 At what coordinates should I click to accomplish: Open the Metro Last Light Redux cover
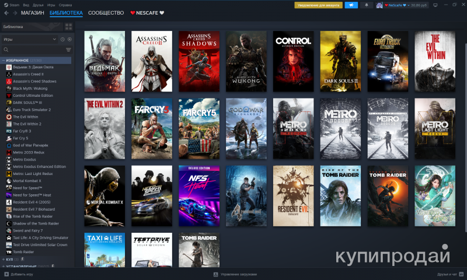click(x=435, y=128)
